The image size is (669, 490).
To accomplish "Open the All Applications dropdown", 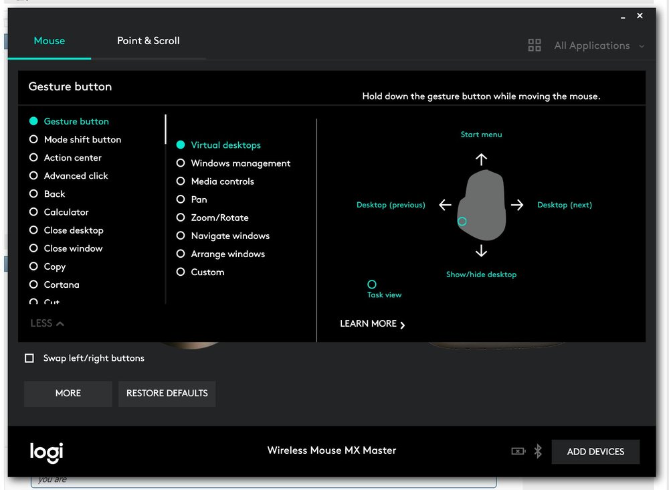I will 599,46.
